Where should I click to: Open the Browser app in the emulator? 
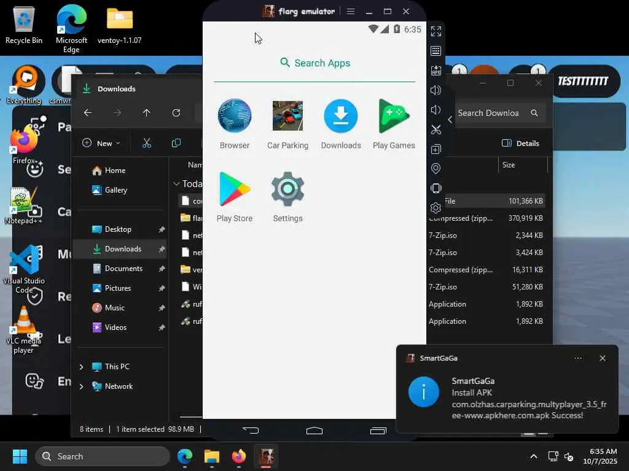click(235, 124)
